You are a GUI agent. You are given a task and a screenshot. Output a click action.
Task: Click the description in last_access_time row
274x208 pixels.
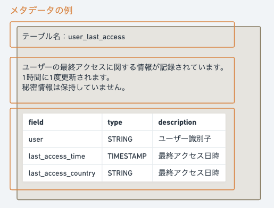(x=189, y=156)
